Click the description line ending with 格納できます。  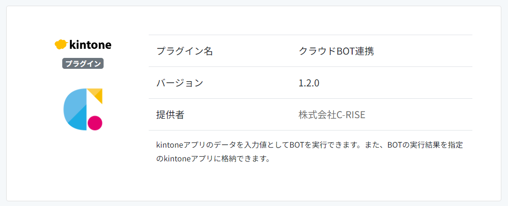coord(213,159)
